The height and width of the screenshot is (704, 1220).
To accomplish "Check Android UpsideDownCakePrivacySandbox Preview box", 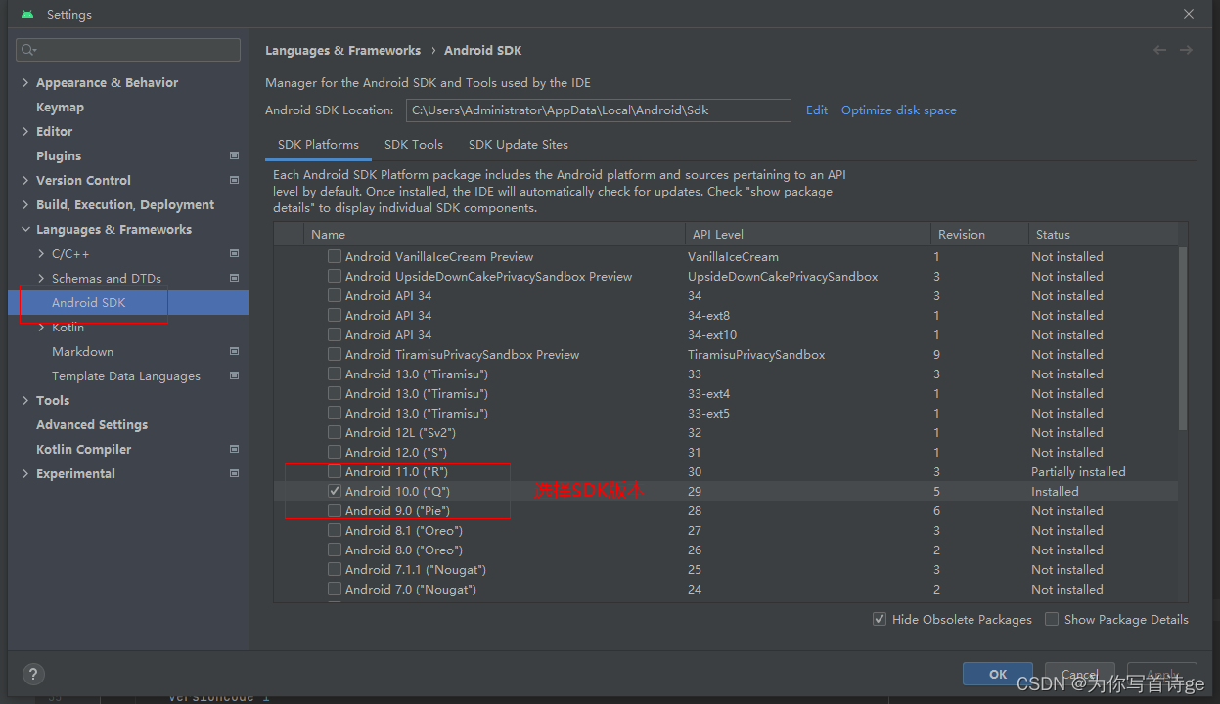I will pos(335,276).
